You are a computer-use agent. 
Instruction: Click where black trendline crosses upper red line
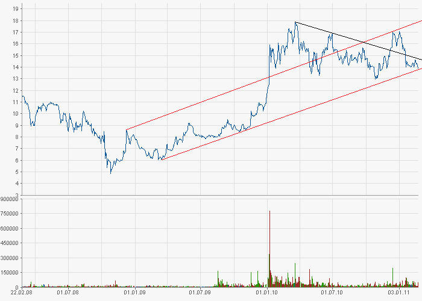[364, 42]
